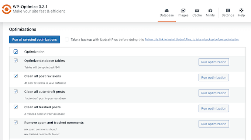This screenshot has width=251, height=140.
Task: Toggle the select-all Optimization header checkbox
Action: (x=16, y=52)
